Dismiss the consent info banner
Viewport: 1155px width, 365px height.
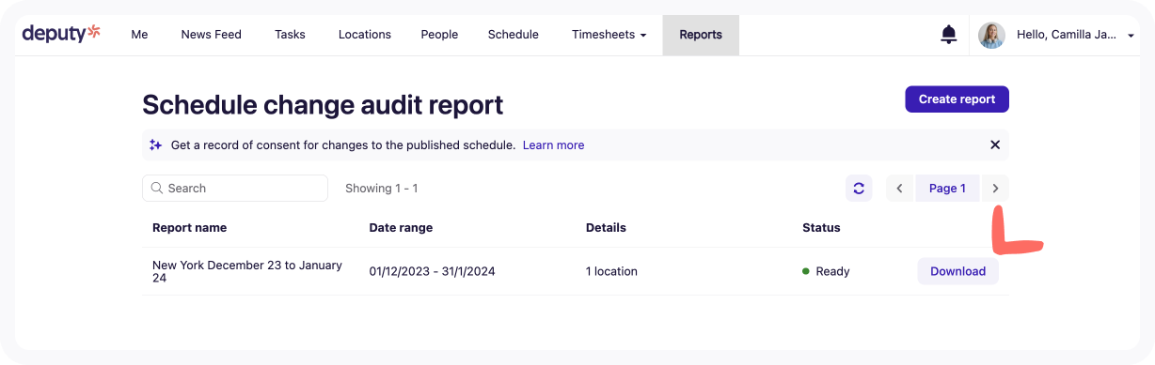pyautogui.click(x=995, y=144)
